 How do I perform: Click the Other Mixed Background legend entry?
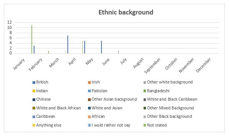tap(168, 108)
